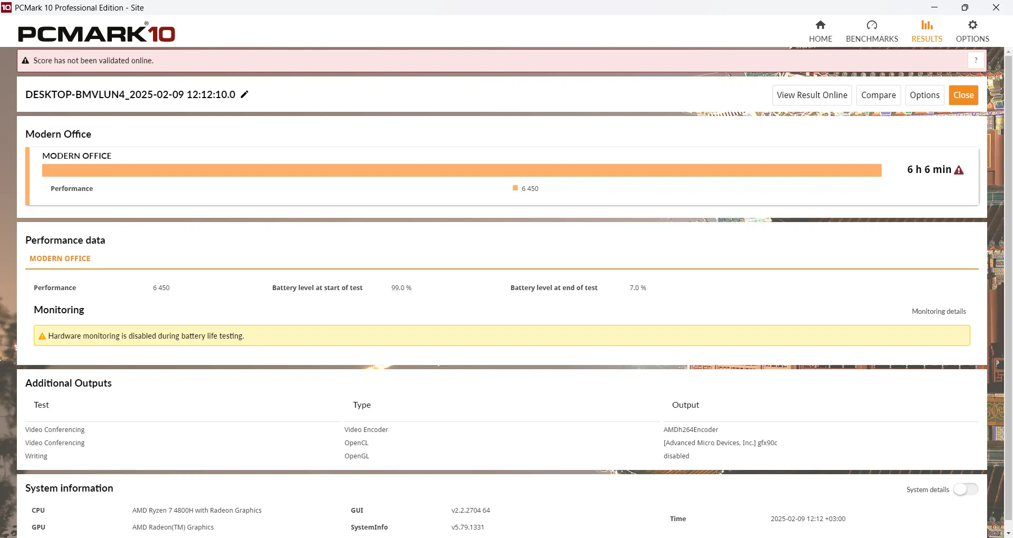Click the gfx90c OpenCL output entry
The height and width of the screenshot is (538, 1013).
coord(720,443)
